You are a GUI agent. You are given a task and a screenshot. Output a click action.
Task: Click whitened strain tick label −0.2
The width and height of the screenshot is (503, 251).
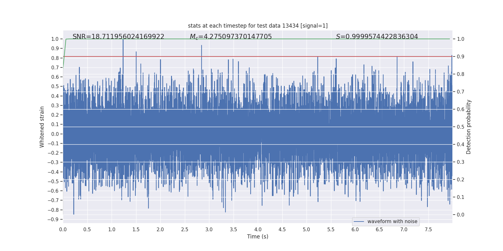pos(53,153)
